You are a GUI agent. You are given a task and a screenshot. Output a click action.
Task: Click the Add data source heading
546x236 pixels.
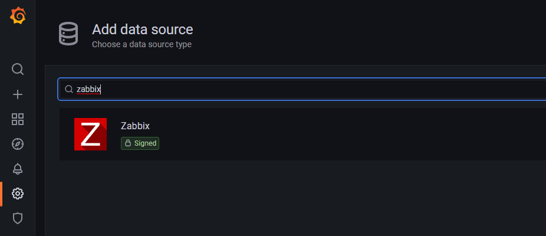[x=143, y=29]
